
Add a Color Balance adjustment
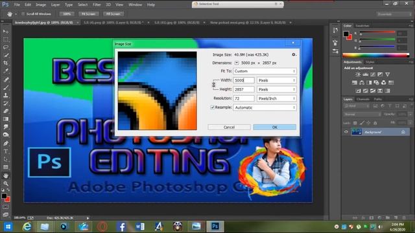362,83
